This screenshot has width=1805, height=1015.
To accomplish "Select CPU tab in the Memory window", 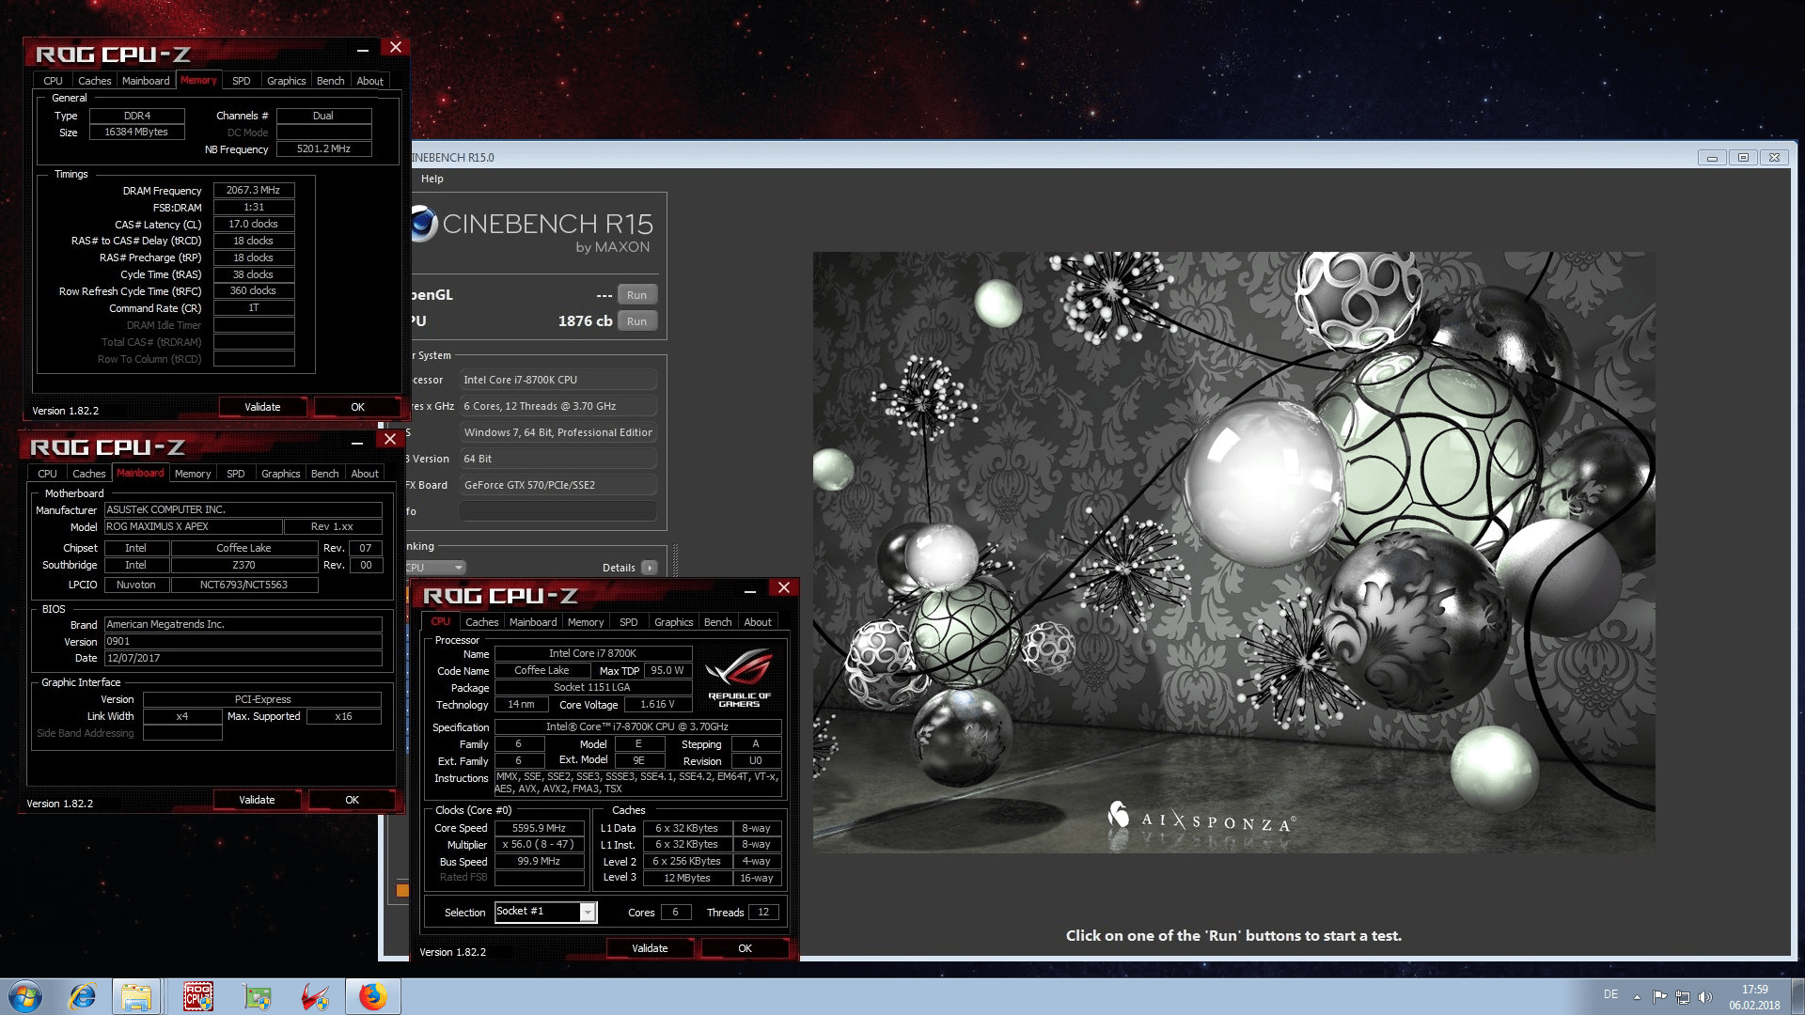I will (x=53, y=81).
